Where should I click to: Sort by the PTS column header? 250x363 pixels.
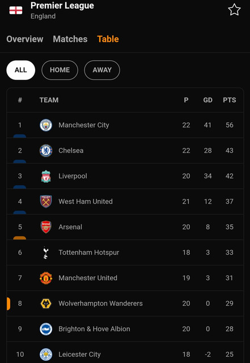click(230, 100)
